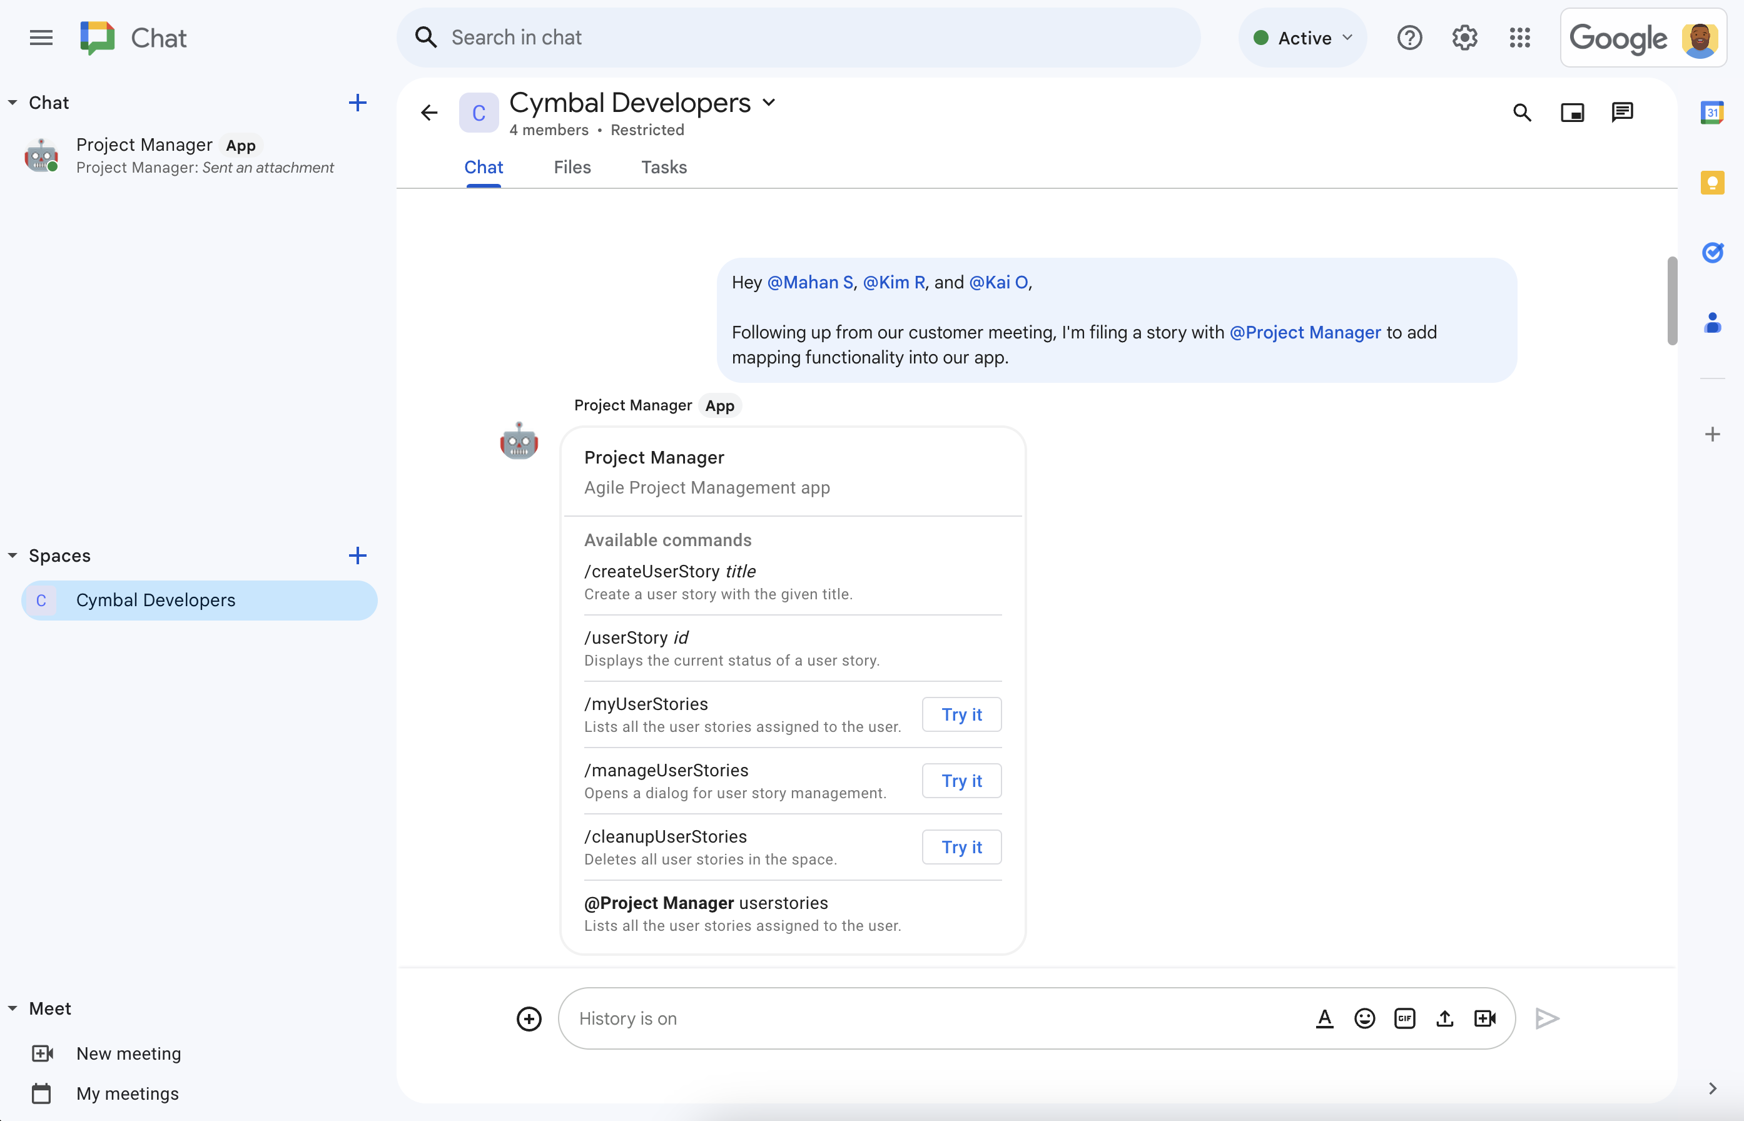Click the search icon in chat header
Screen dimensions: 1744x1121
(1521, 113)
